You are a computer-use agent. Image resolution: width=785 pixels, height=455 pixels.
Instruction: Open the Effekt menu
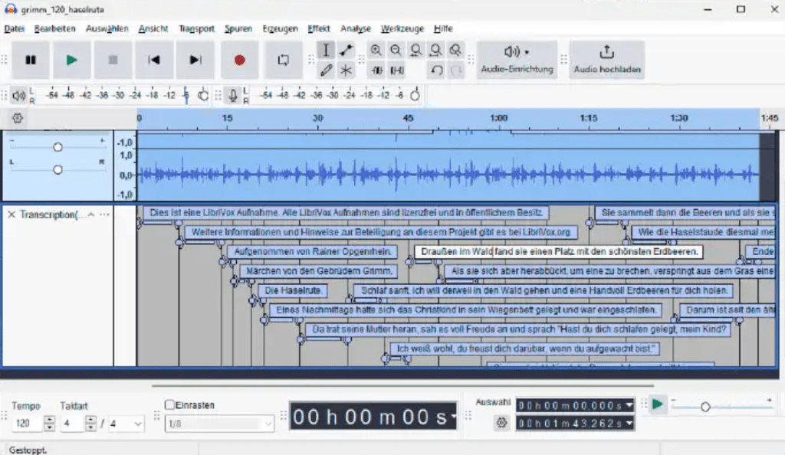click(x=318, y=29)
